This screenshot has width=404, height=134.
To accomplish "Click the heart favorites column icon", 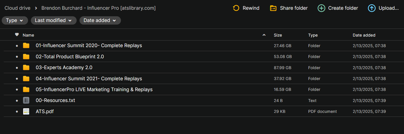I will click(x=17, y=35).
